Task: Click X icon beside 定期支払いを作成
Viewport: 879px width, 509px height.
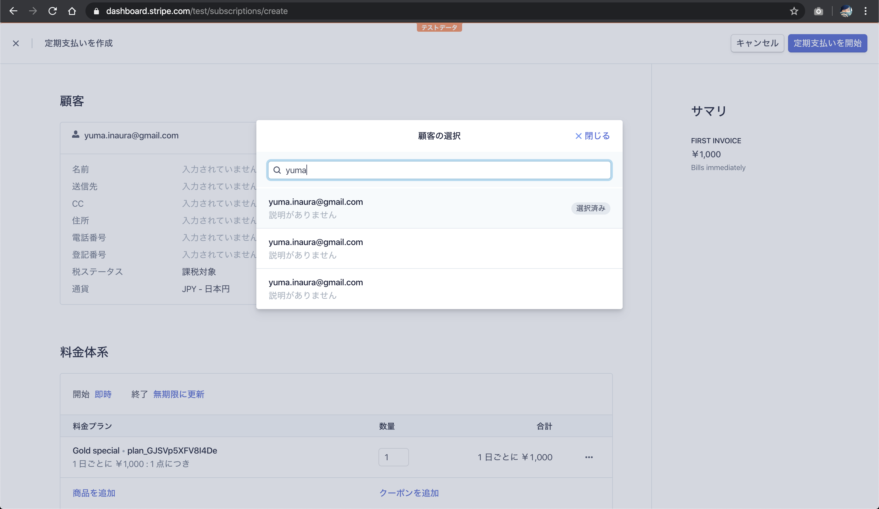Action: point(16,43)
